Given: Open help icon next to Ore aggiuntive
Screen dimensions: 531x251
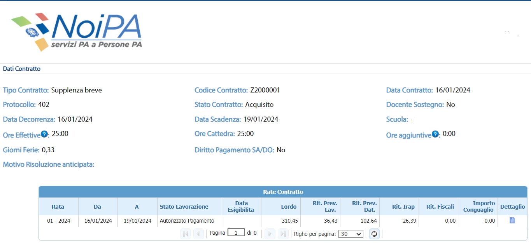Looking at the screenshot, I should pyautogui.click(x=435, y=134).
